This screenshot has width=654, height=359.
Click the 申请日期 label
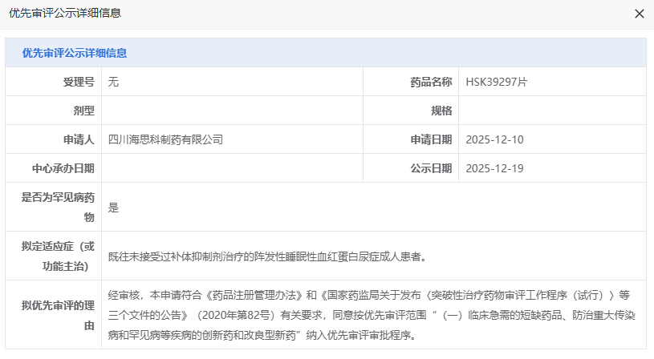[431, 139]
